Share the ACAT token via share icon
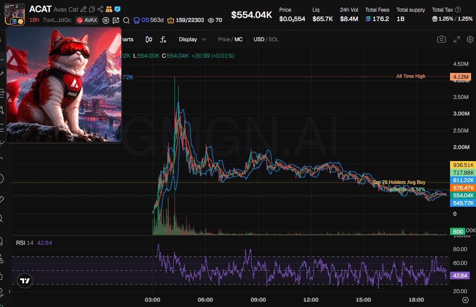This screenshot has width=476, height=307. point(100,9)
